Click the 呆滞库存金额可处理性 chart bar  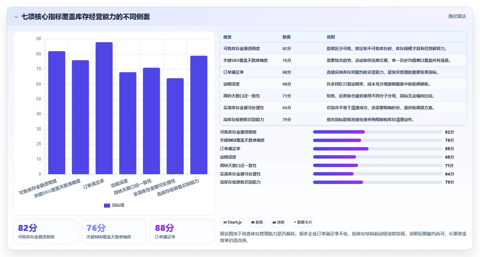[175, 126]
